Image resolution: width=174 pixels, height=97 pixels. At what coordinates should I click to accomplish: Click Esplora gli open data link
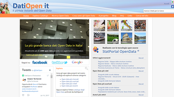[34, 55]
